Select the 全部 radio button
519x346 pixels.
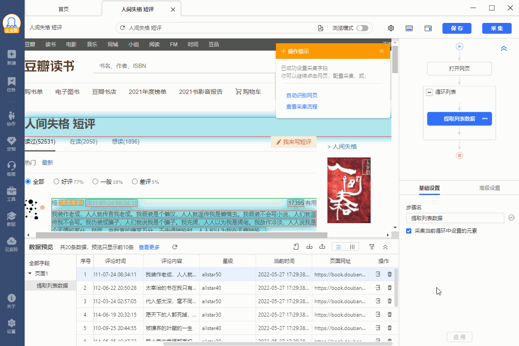tap(29, 182)
